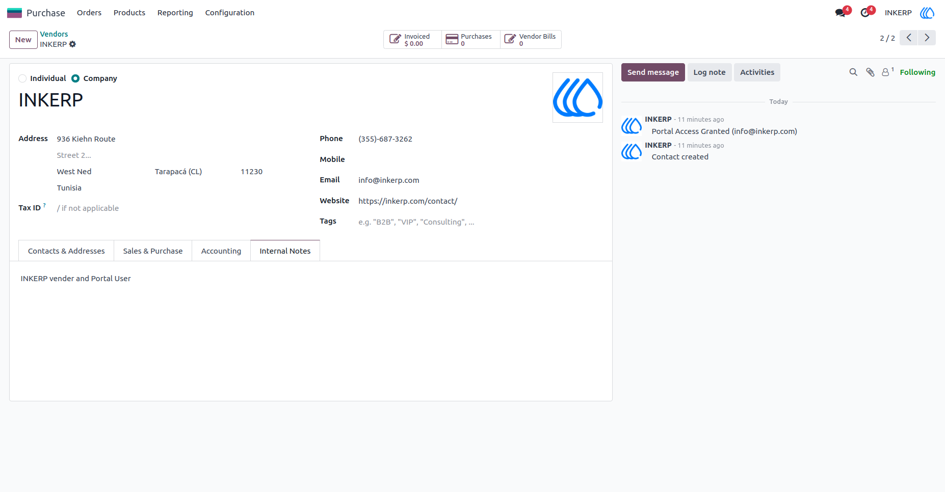Open the Purchases stat button

coord(471,40)
